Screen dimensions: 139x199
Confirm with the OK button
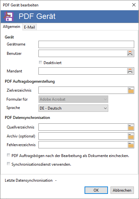96,190
